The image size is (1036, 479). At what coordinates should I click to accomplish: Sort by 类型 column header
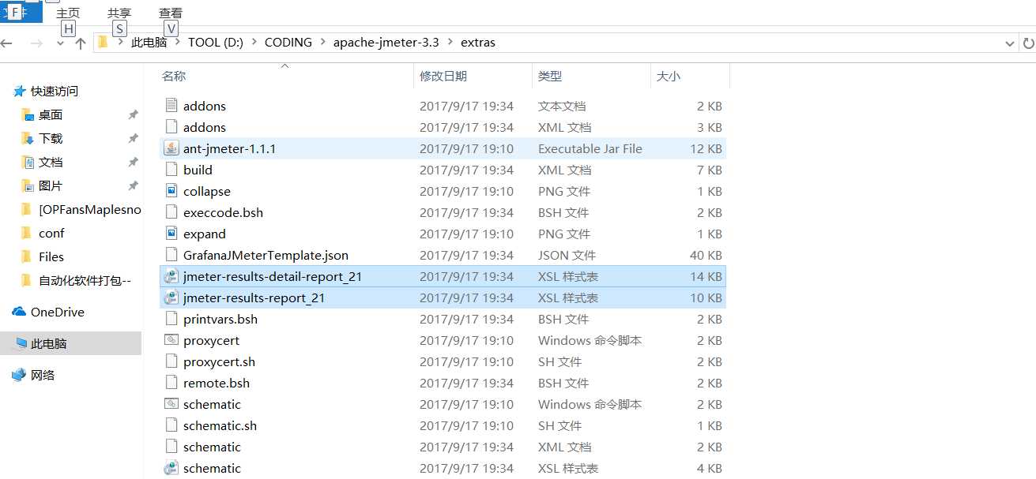[x=550, y=77]
